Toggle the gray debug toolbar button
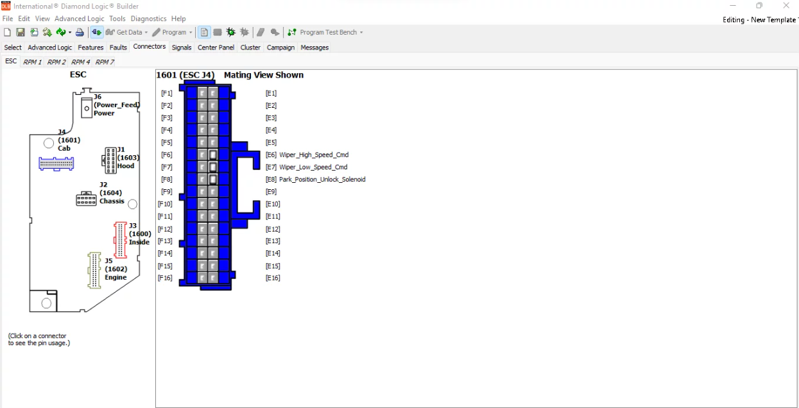This screenshot has width=799, height=408. coord(245,32)
